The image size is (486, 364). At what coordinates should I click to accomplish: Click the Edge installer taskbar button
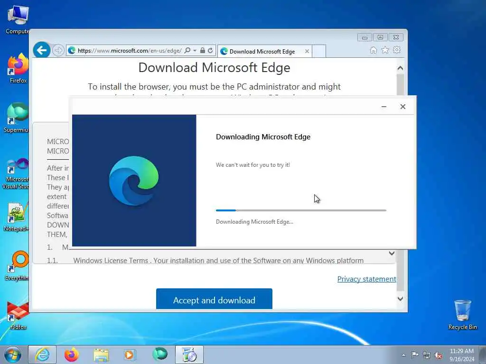(x=189, y=355)
